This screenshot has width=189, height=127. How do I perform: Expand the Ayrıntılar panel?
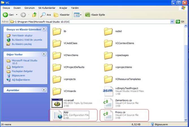44,90
